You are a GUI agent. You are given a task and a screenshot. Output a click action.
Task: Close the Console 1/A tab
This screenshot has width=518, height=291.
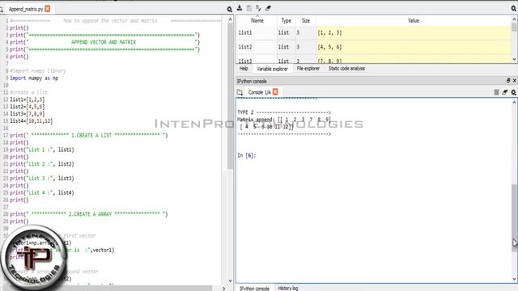pyautogui.click(x=275, y=91)
